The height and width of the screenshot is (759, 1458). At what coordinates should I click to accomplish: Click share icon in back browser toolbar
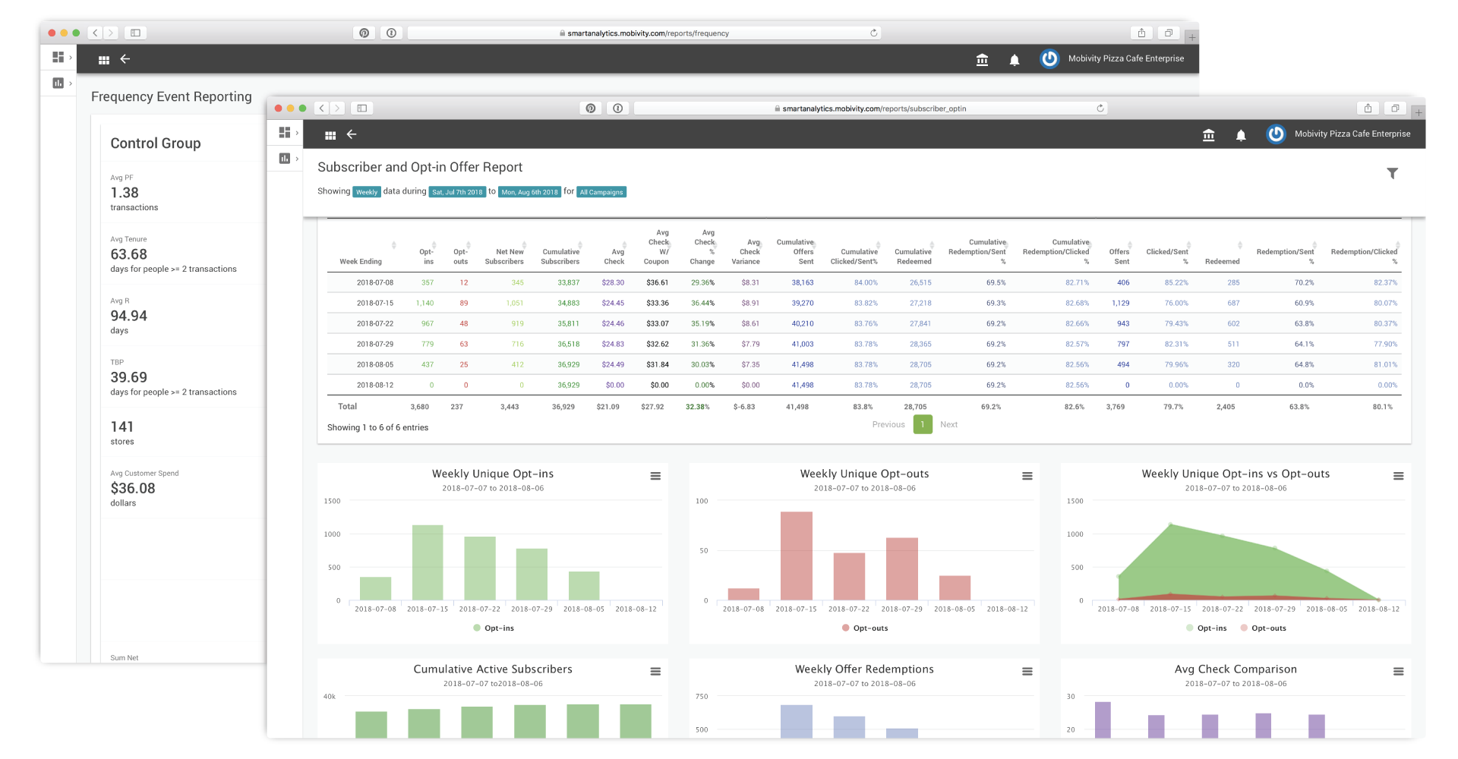click(1141, 33)
